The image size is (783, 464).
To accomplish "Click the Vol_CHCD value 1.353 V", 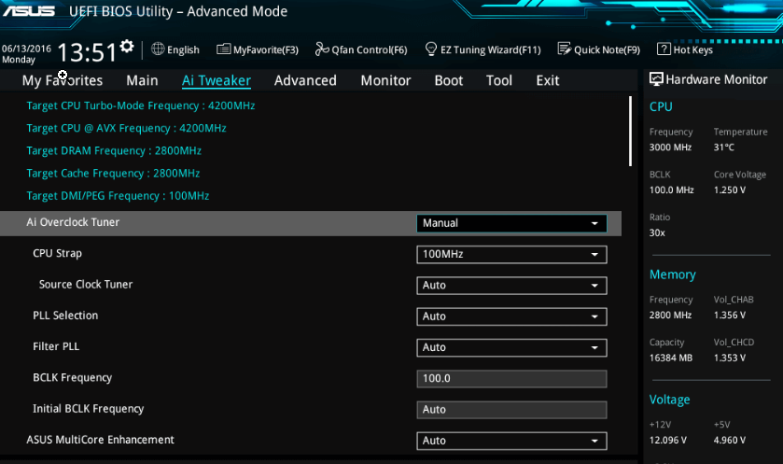I will click(730, 358).
